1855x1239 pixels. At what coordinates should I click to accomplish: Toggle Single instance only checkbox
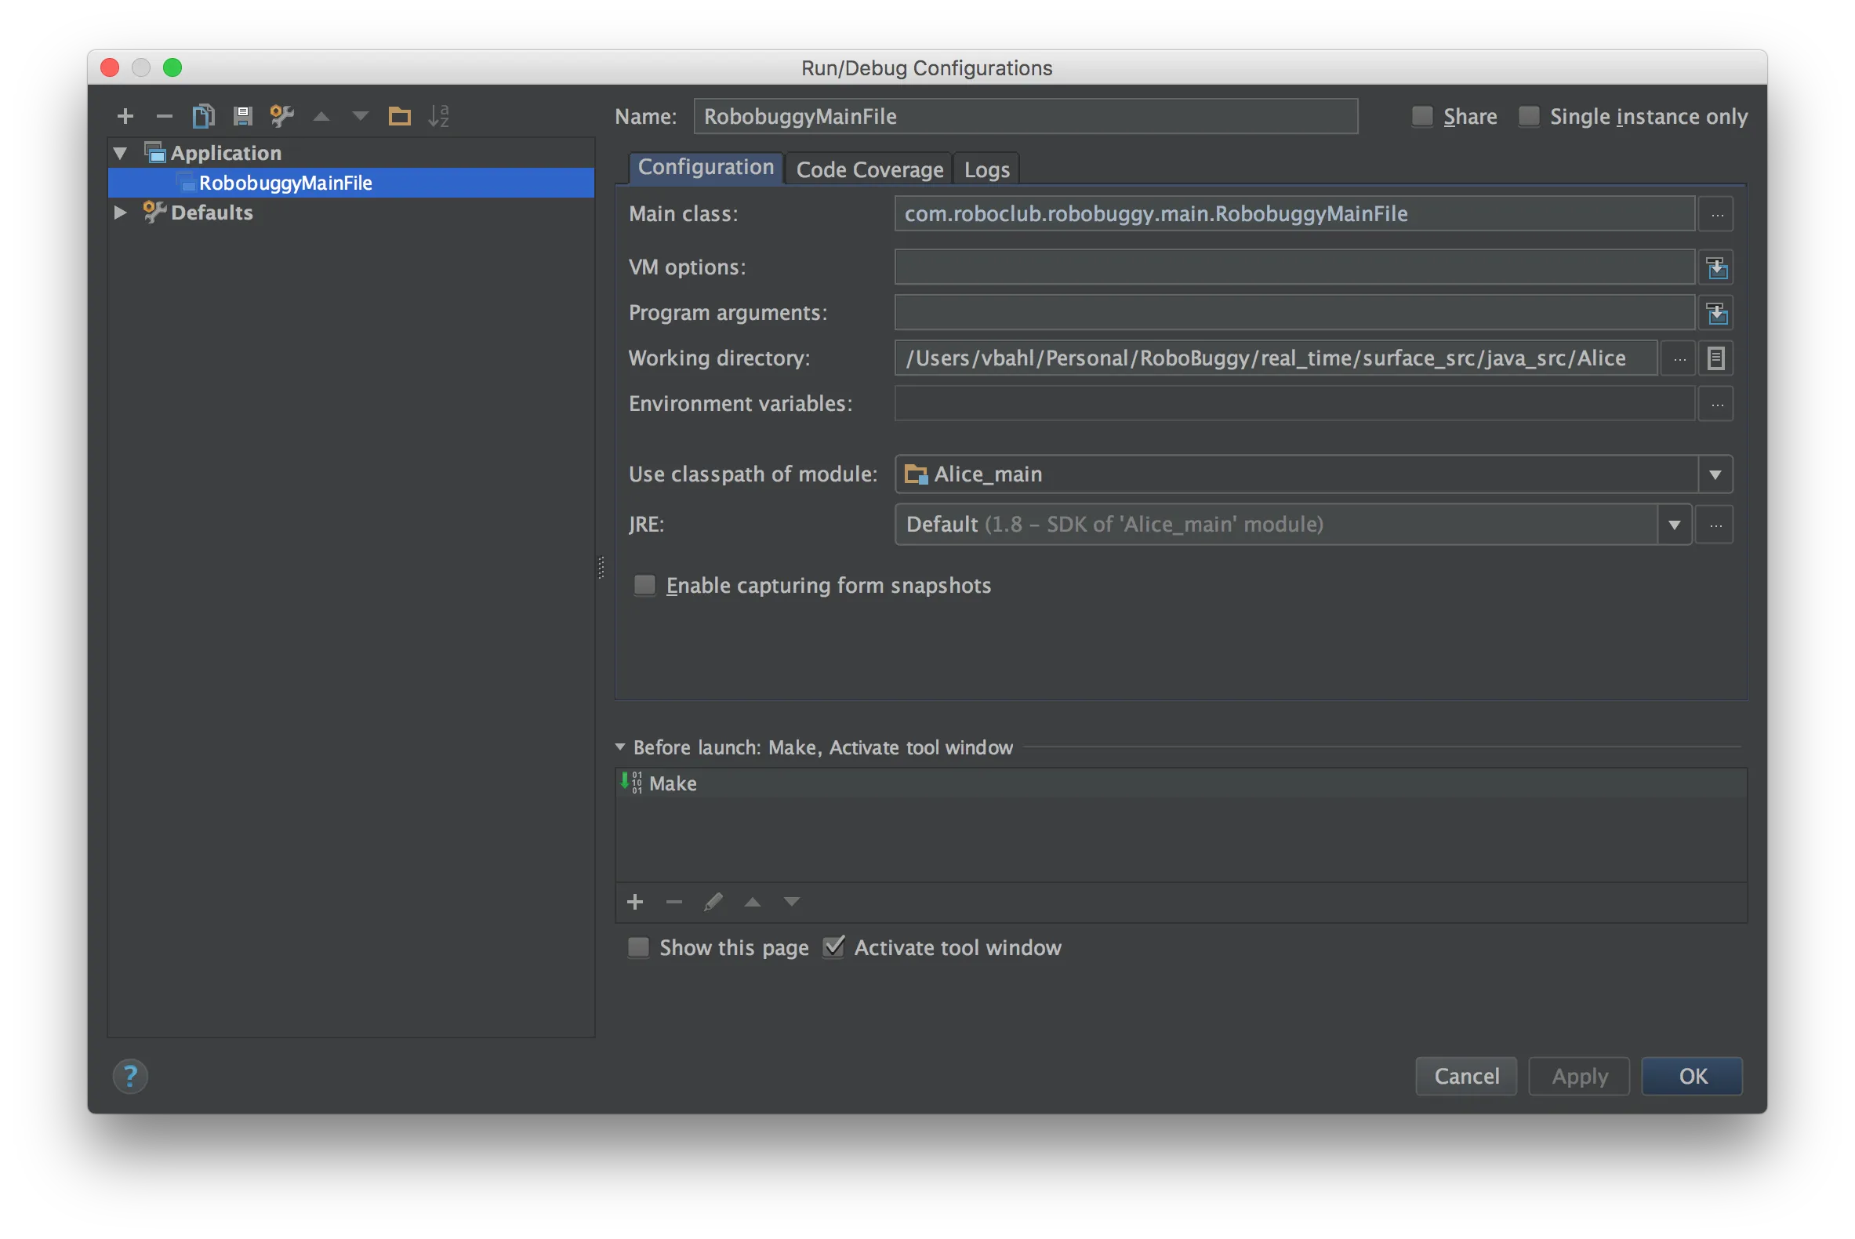point(1529,117)
